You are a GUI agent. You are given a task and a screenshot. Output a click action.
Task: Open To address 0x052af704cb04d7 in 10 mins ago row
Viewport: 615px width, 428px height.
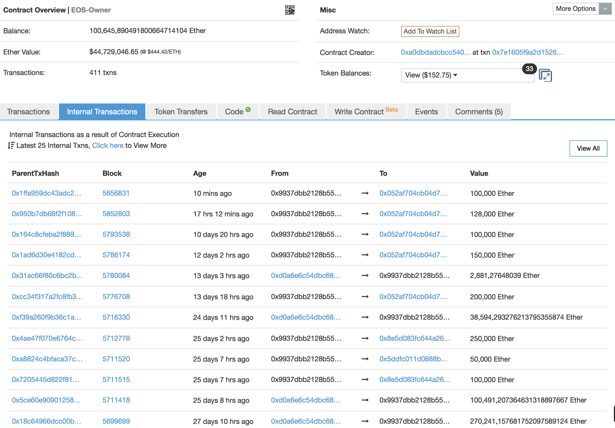(x=413, y=193)
